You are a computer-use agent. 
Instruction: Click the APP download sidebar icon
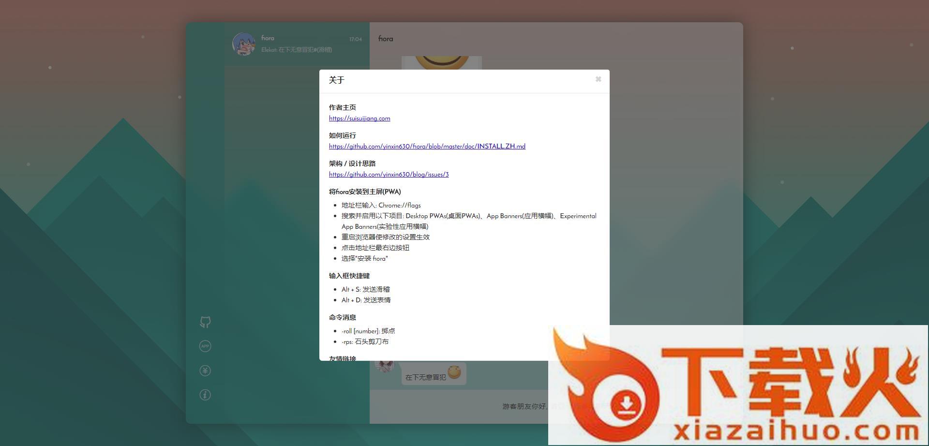click(x=205, y=346)
